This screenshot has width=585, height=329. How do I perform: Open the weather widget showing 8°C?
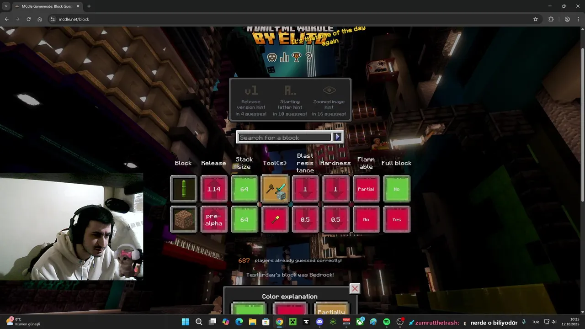pyautogui.click(x=23, y=322)
